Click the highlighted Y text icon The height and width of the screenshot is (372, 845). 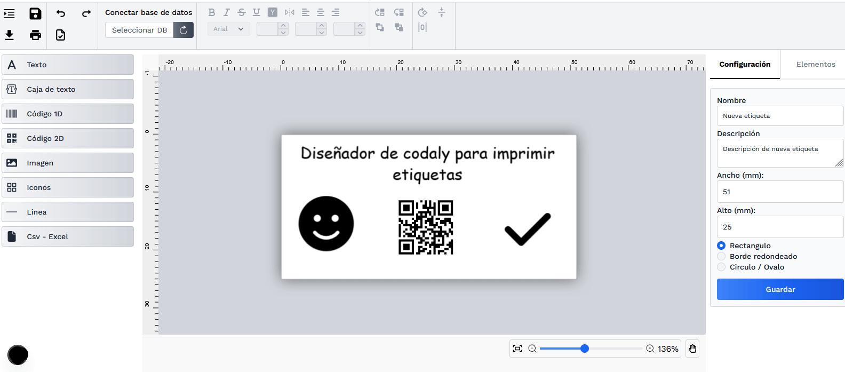tap(273, 12)
